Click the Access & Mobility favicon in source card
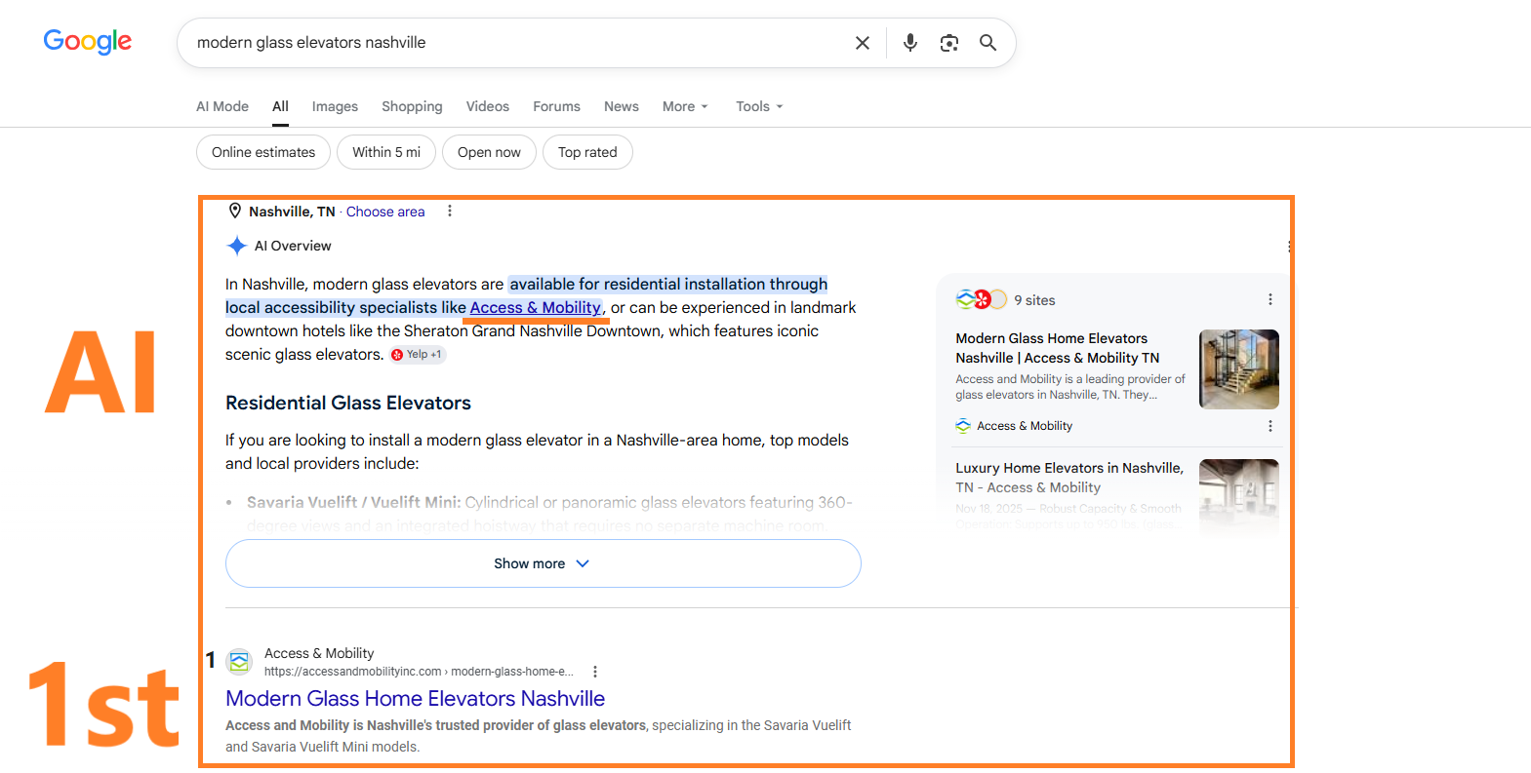This screenshot has height=773, width=1531. tap(963, 426)
